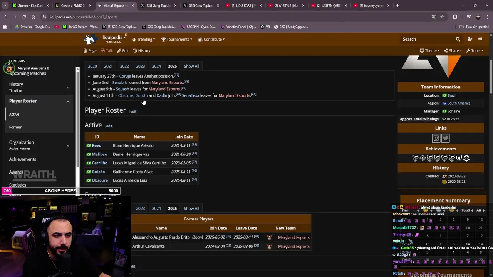493x277 pixels.
Task: Go to browser home icon
Action: [33, 17]
